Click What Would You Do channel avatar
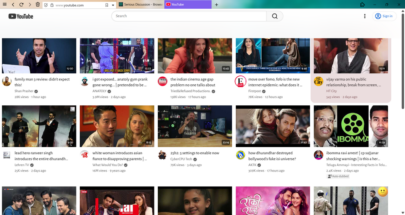 coord(84,155)
